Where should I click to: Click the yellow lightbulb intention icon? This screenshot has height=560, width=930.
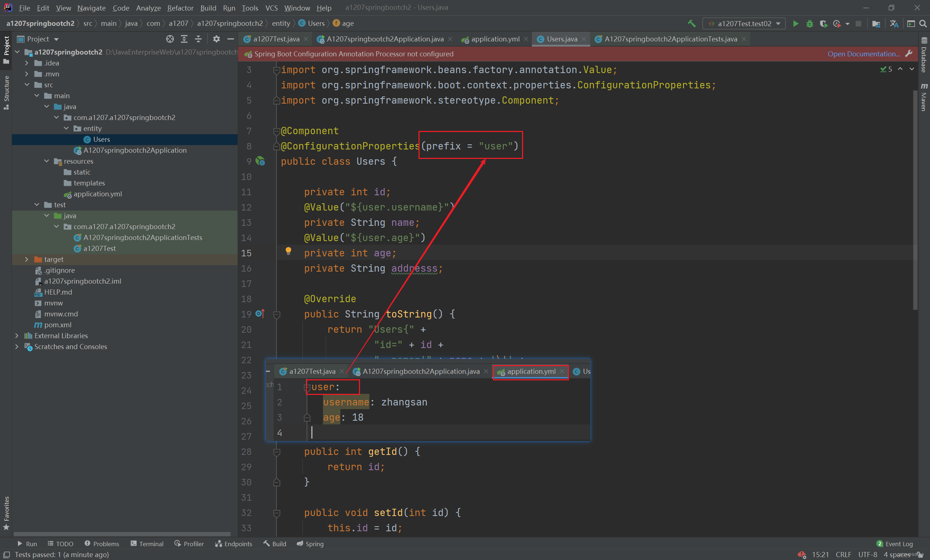[288, 251]
